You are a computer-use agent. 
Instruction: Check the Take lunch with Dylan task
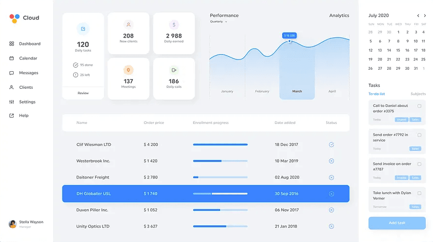(419, 193)
